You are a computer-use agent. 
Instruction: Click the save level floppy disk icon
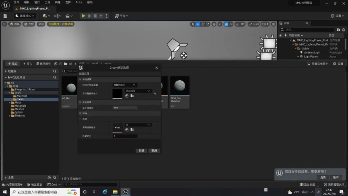5,16
